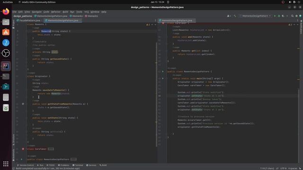Select right split MementoDesignPattern.java tab

pos(177,20)
